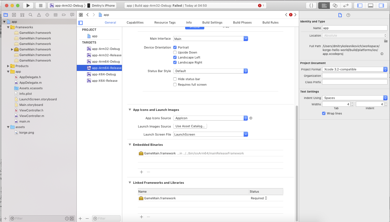Click the Run (play) button
The image size is (390, 222).
click(28, 6)
